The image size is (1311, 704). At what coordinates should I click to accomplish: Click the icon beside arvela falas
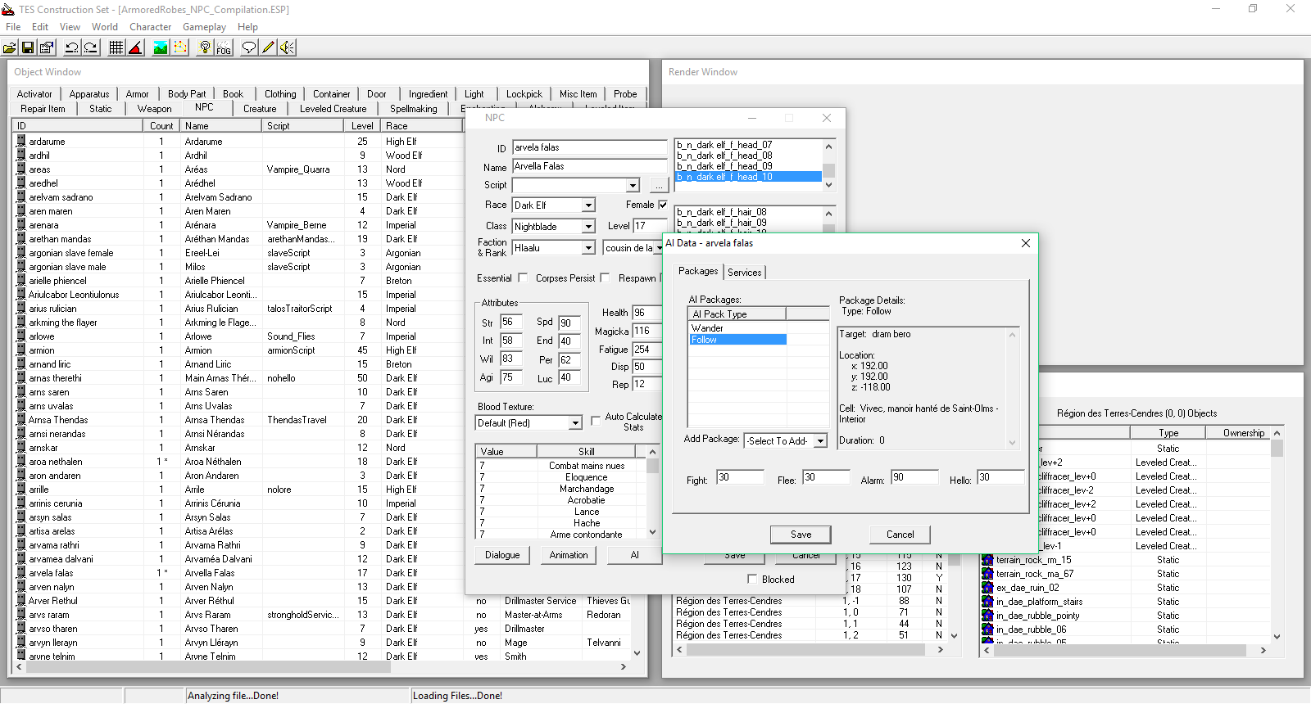(x=21, y=572)
